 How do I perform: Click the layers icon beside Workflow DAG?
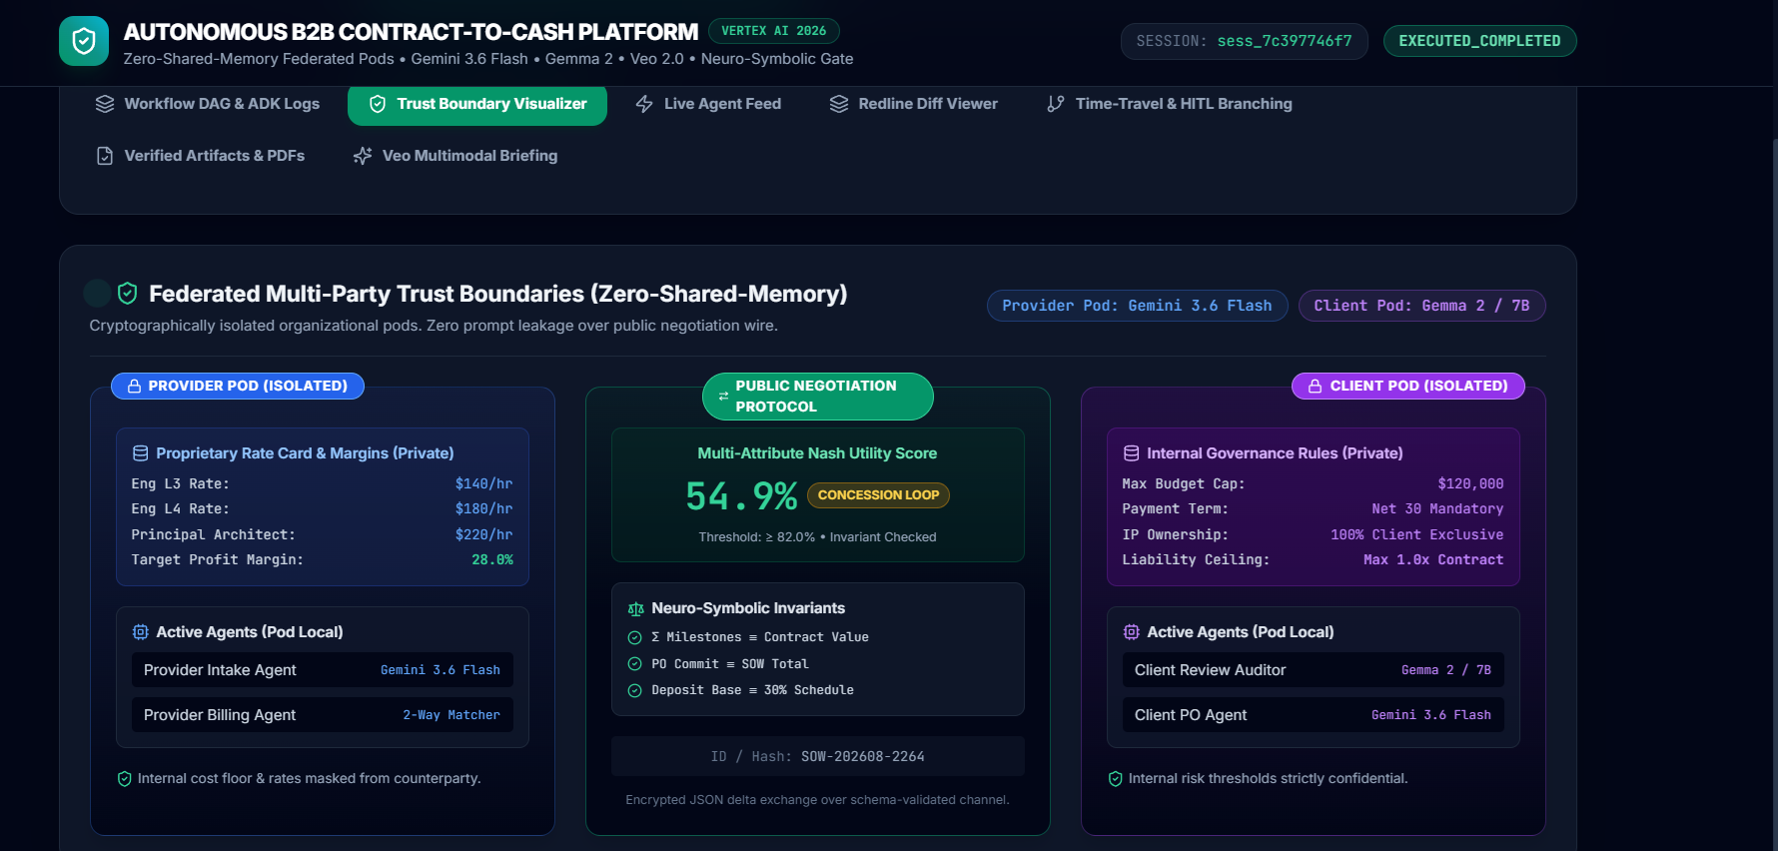point(105,104)
